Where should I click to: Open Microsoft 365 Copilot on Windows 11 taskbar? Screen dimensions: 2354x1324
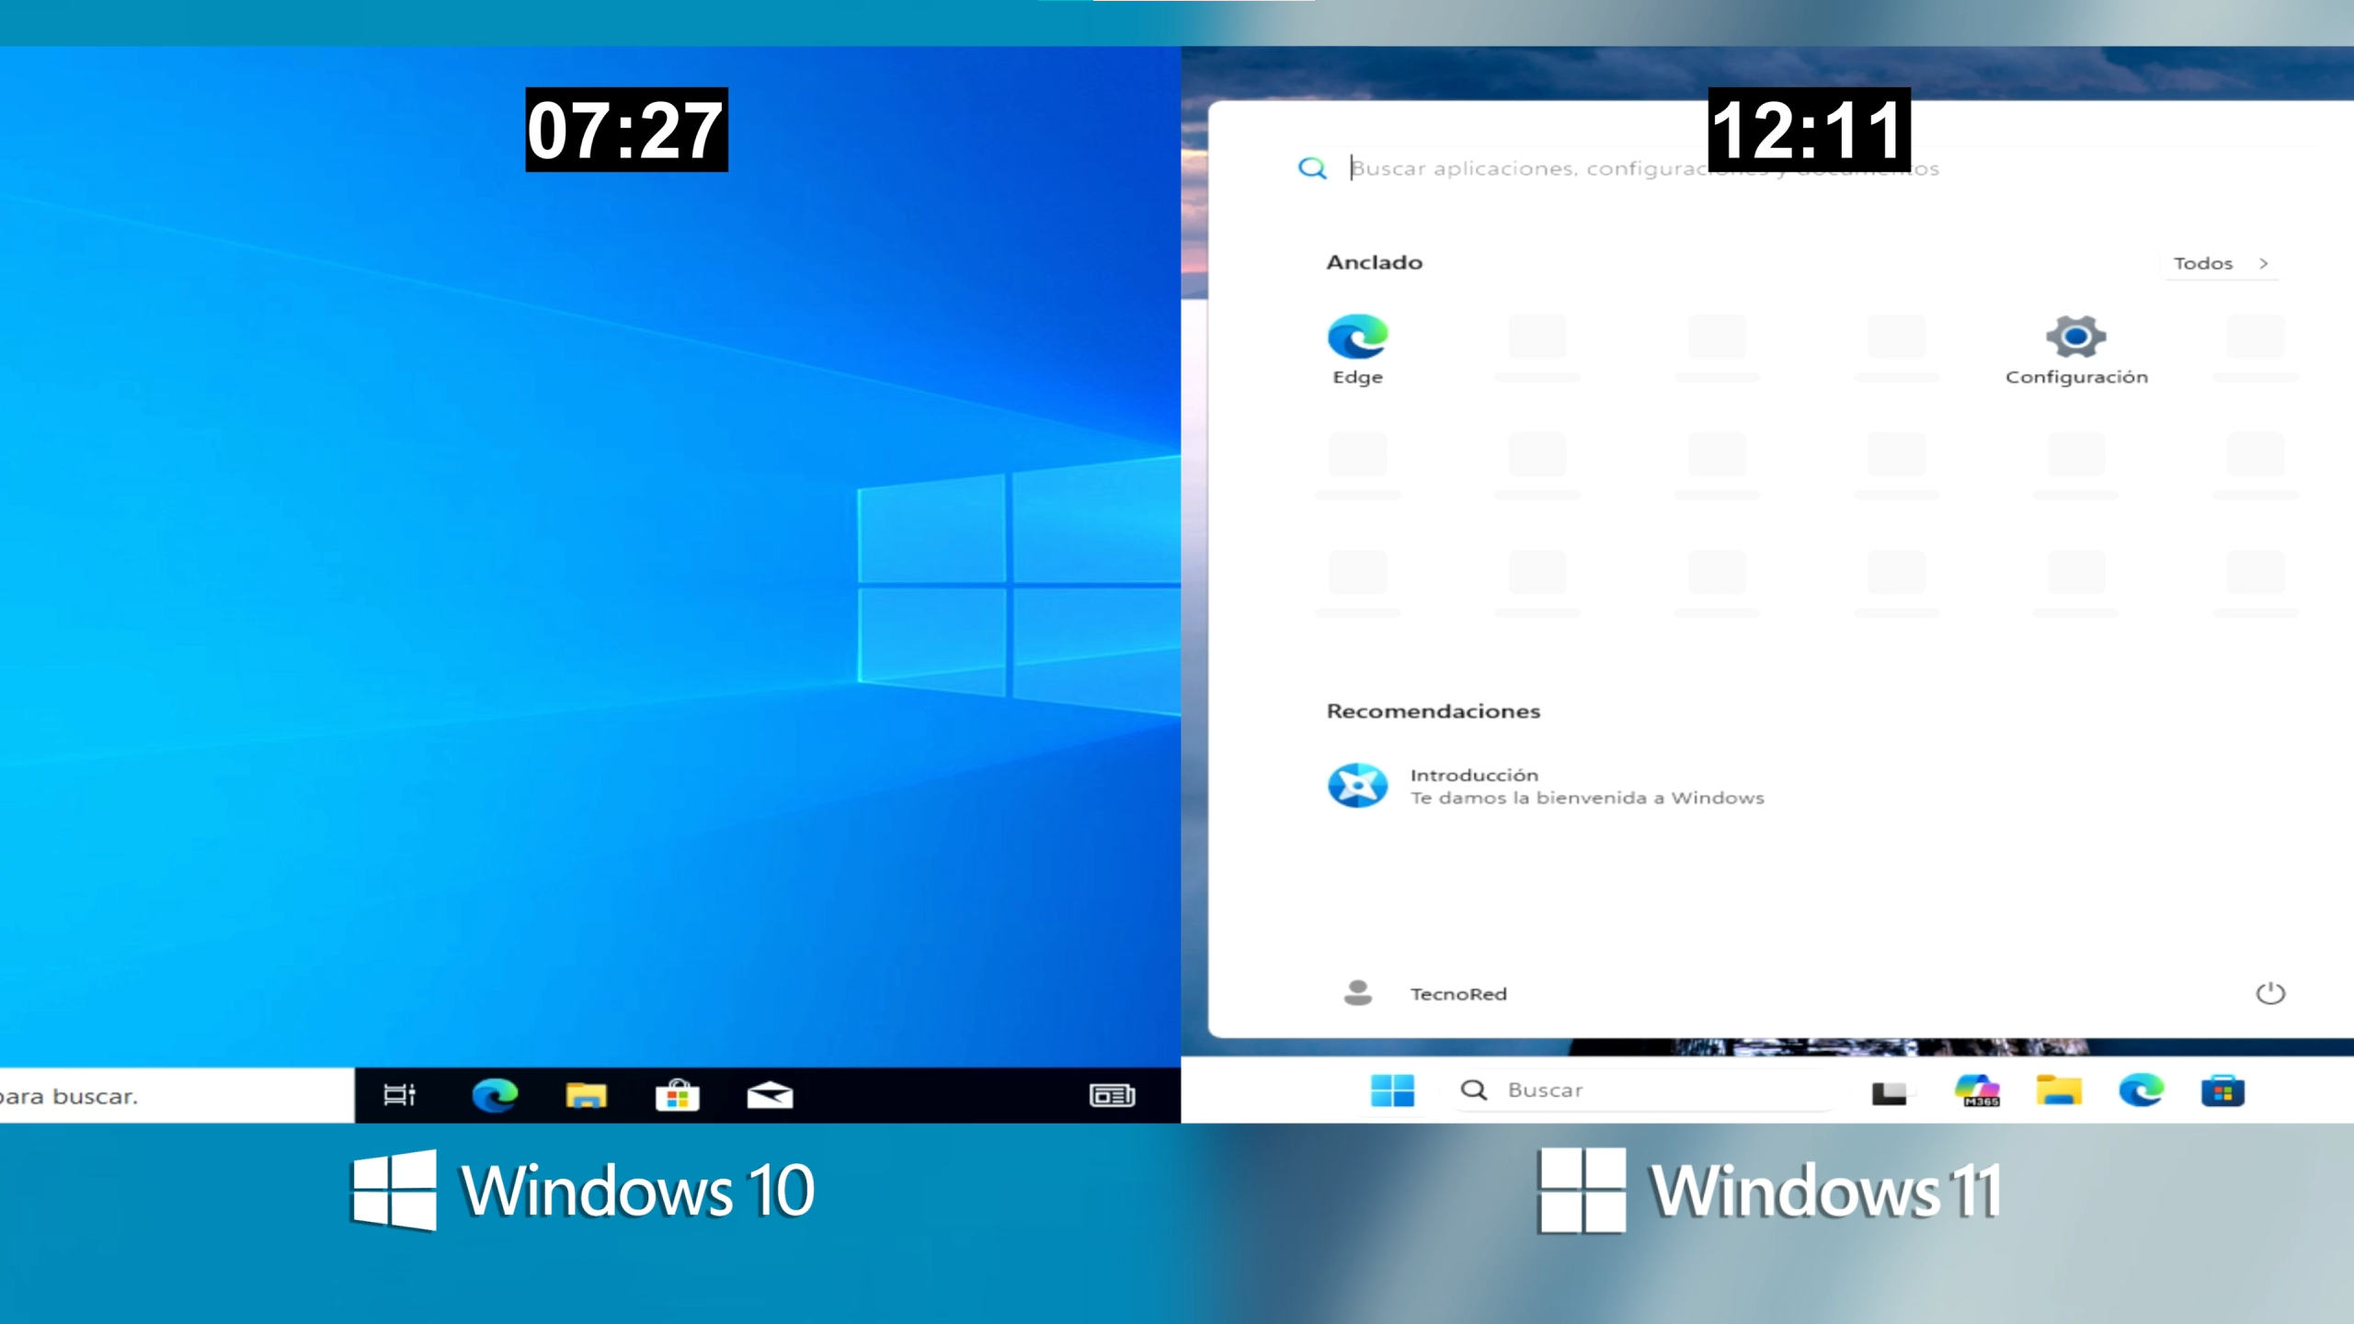click(1977, 1090)
